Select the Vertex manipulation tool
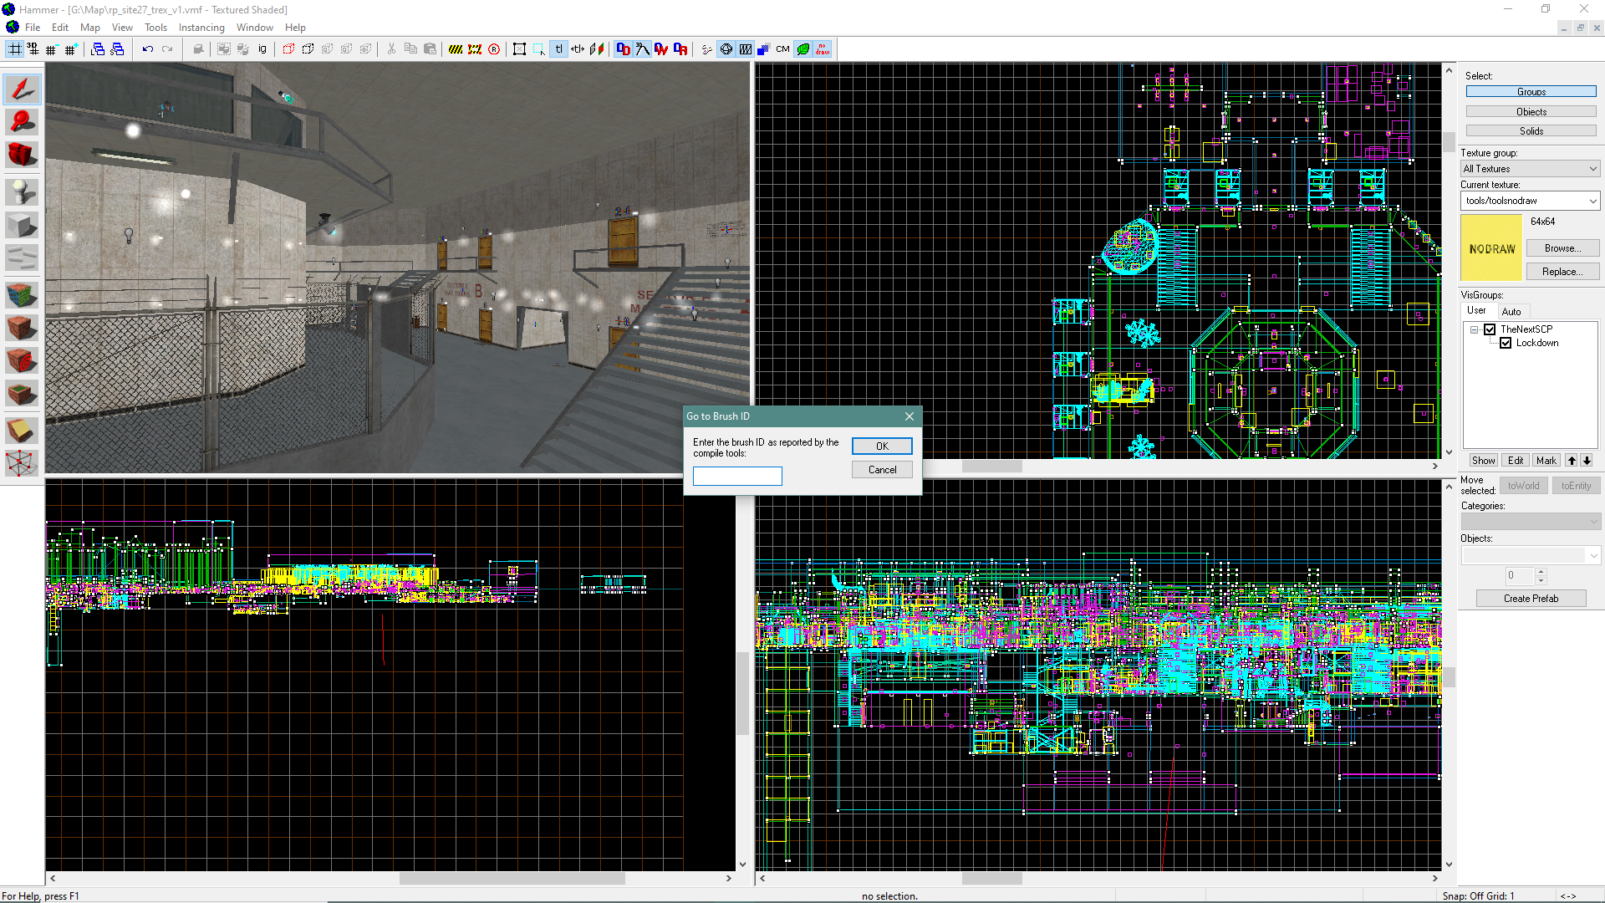This screenshot has width=1605, height=903. [22, 462]
